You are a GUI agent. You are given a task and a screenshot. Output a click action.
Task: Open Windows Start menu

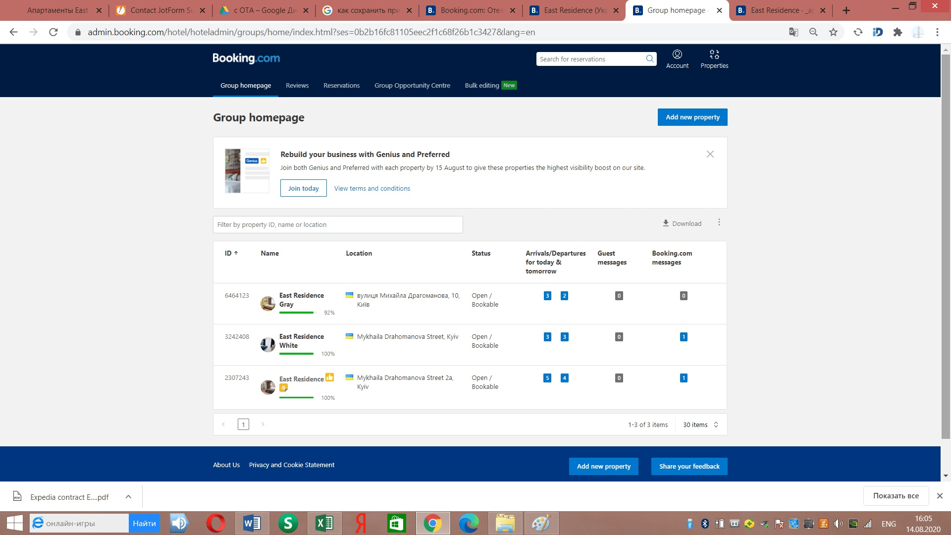(14, 523)
